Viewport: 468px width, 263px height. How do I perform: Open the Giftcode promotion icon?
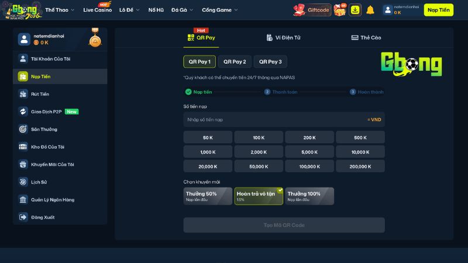312,10
